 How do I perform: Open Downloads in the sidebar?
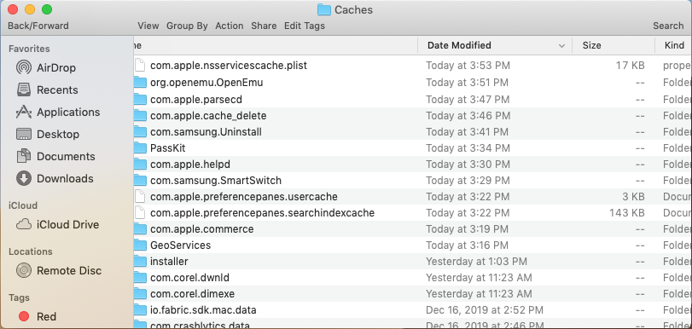point(55,179)
